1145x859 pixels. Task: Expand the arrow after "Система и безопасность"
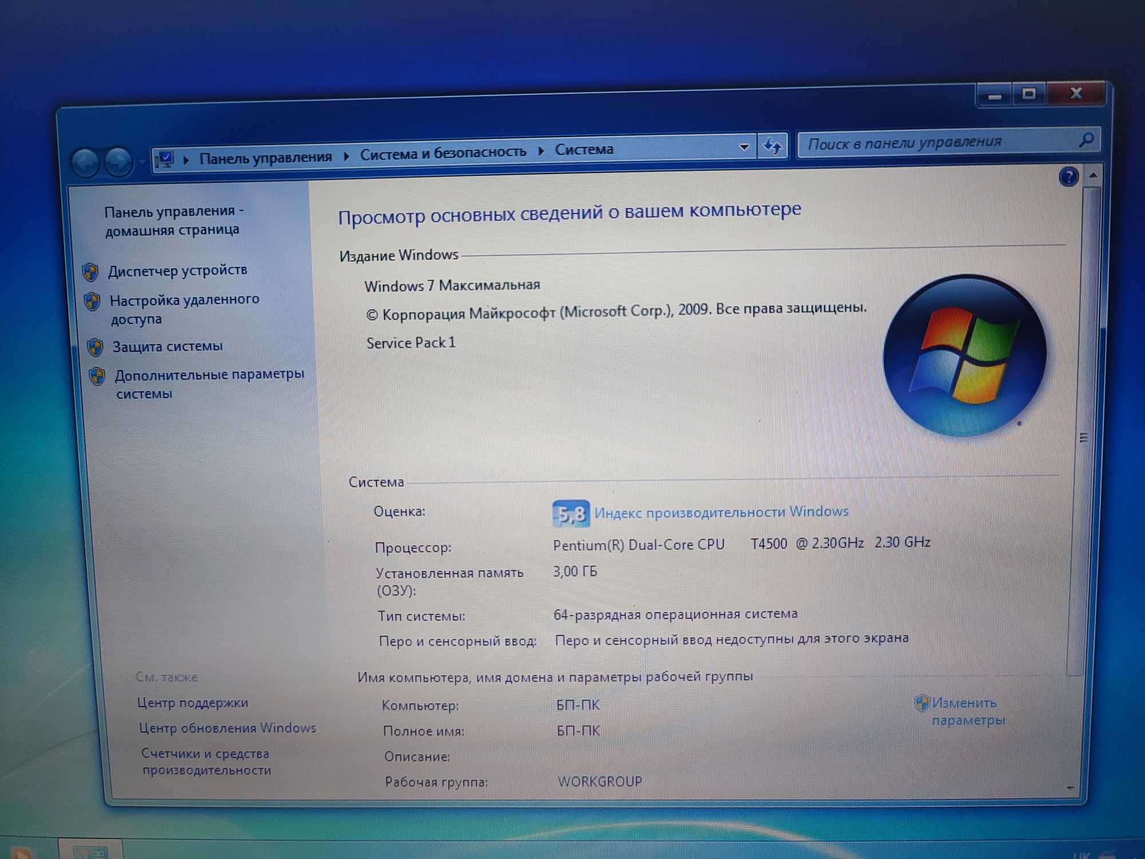(541, 151)
